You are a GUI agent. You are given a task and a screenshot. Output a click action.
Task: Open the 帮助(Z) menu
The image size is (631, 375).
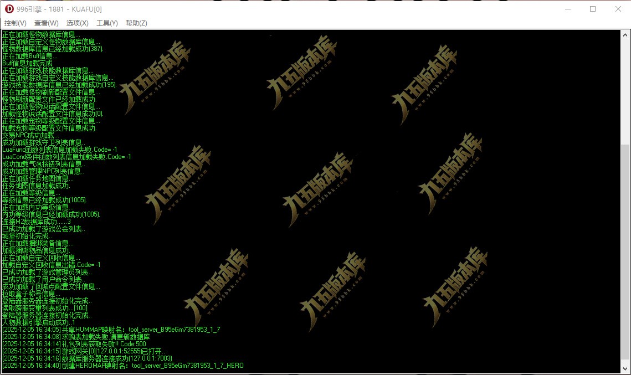136,23
